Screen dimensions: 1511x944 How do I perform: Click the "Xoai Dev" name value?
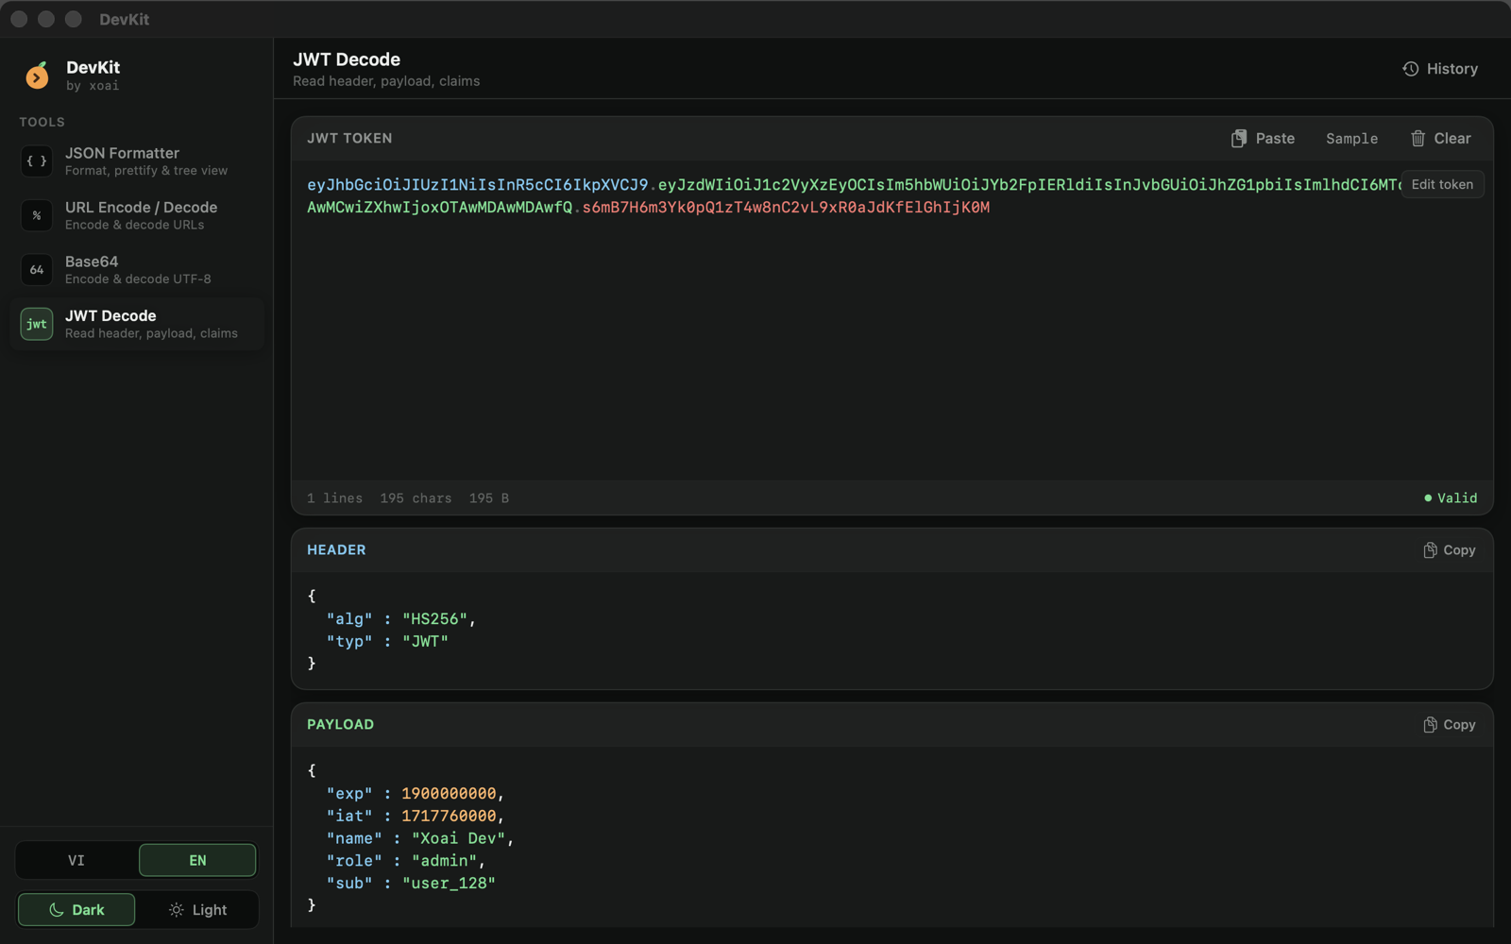point(459,838)
